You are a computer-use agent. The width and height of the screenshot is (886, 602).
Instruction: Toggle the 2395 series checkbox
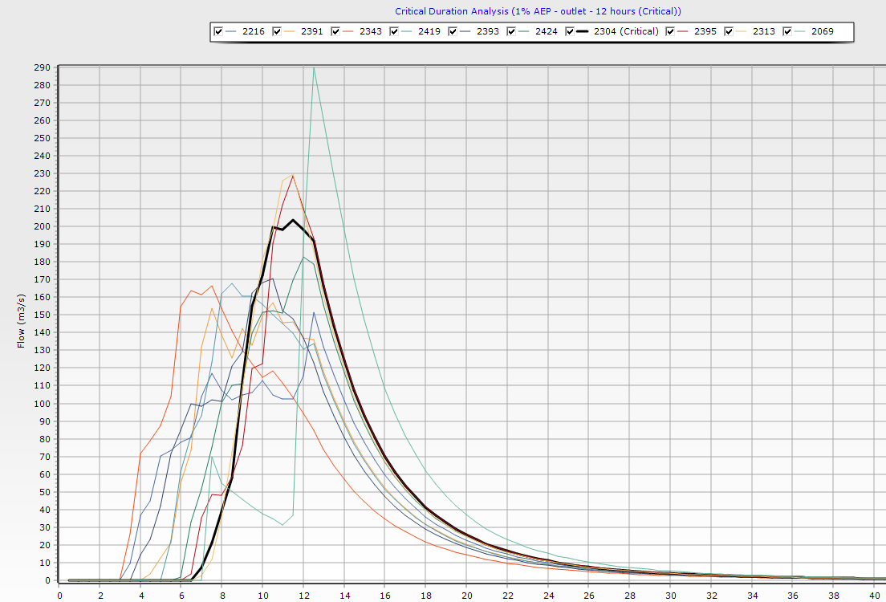[670, 32]
